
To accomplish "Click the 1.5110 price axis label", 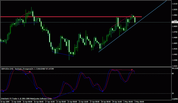I will pos(175,4).
